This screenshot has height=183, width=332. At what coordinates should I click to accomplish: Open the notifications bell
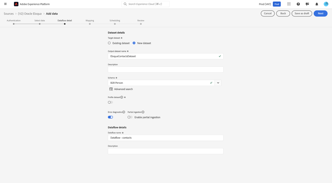click(317, 4)
